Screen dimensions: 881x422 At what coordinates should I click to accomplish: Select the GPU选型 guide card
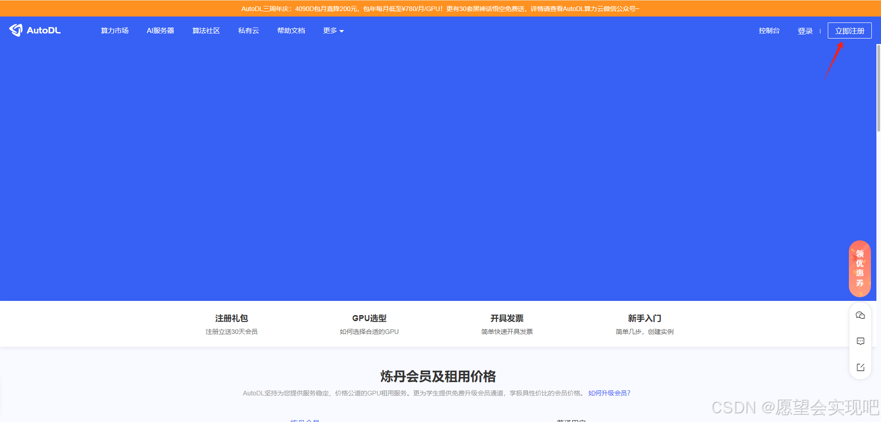[369, 324]
